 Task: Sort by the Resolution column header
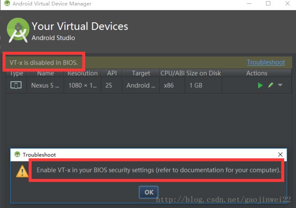coord(82,73)
